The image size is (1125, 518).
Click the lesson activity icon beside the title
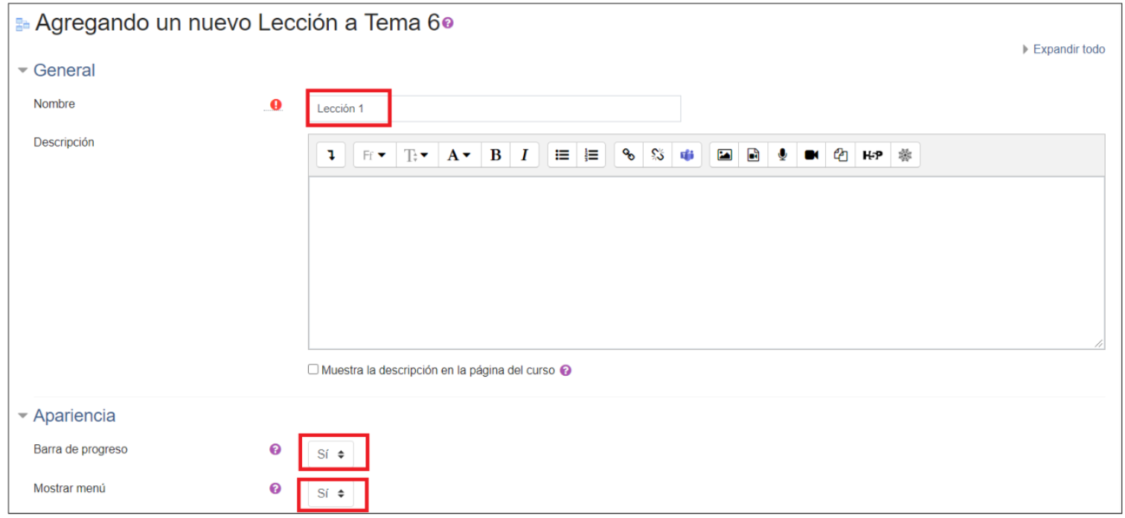22,25
